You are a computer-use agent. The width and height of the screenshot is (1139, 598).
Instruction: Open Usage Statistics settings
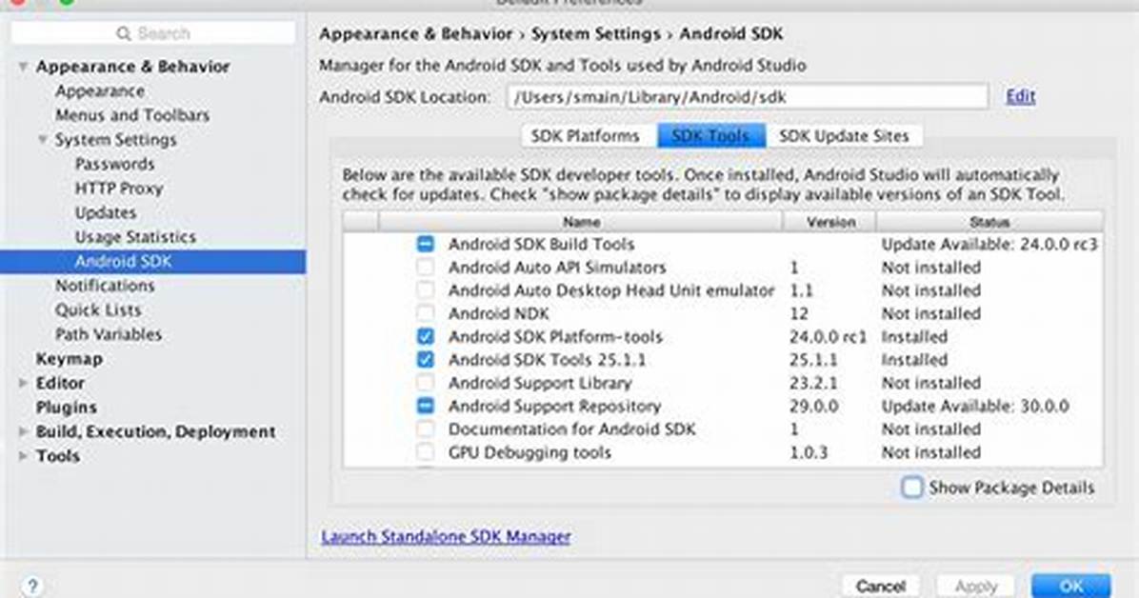pos(136,238)
